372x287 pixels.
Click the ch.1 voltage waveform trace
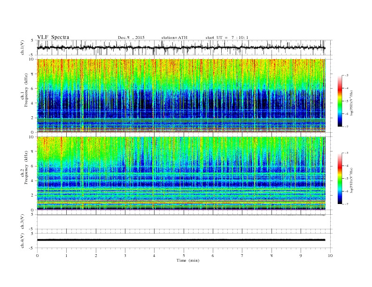click(181, 47)
